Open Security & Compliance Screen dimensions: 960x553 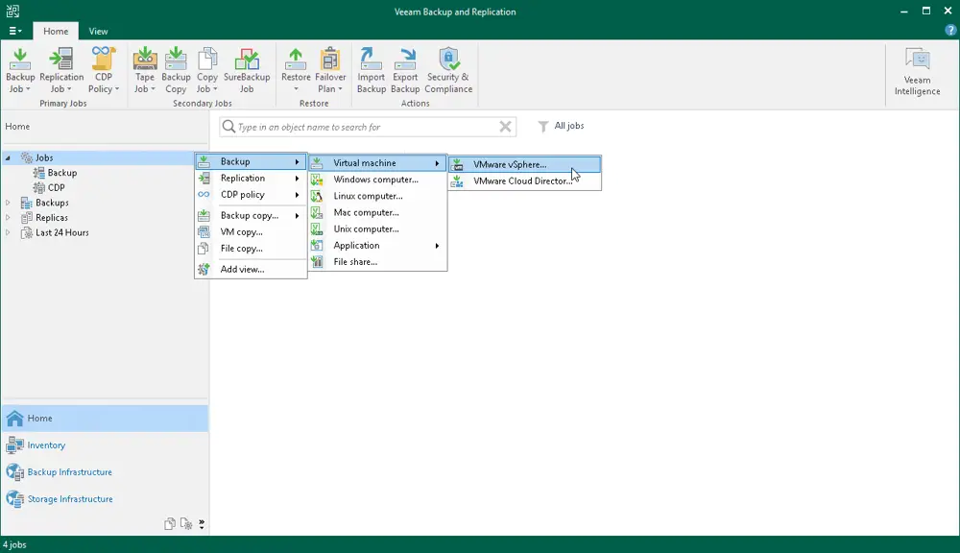448,69
